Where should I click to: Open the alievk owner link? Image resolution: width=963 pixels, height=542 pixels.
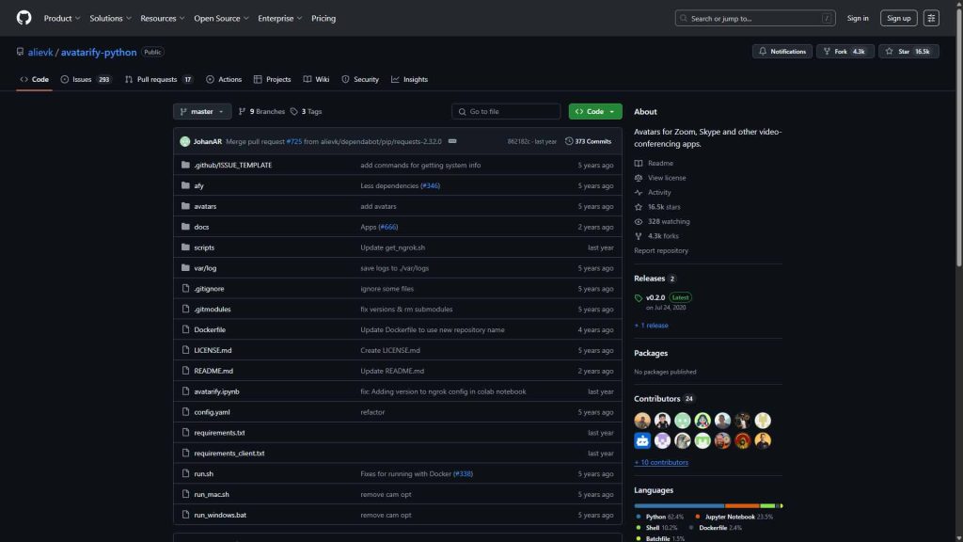pyautogui.click(x=40, y=53)
